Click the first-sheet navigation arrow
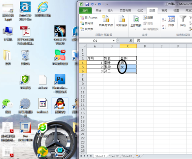192x159 pixels. (x=81, y=156)
